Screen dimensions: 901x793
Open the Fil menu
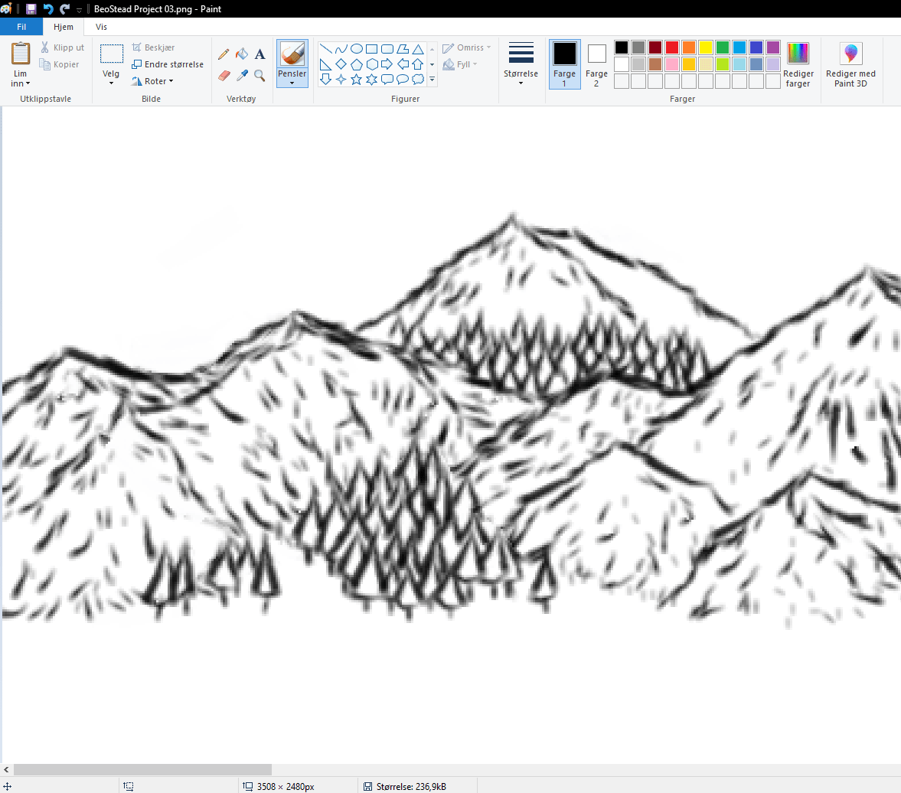click(21, 26)
